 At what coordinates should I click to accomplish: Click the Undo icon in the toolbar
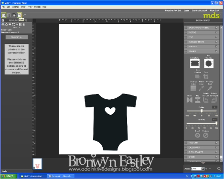[20, 15]
